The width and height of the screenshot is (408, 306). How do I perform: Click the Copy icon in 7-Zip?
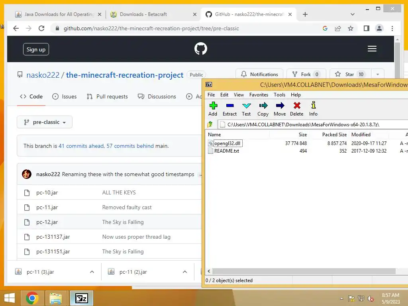coord(263,106)
